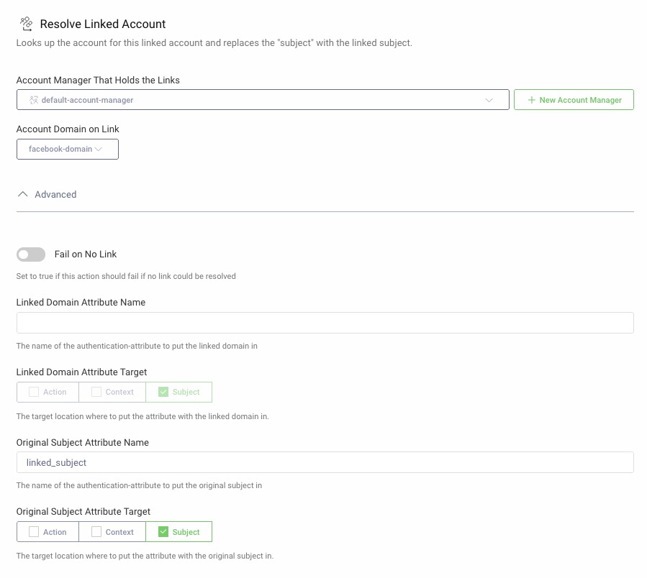Viewport: 647px width, 578px height.
Task: Click the Resolve Linked Account header icon
Action: [26, 24]
